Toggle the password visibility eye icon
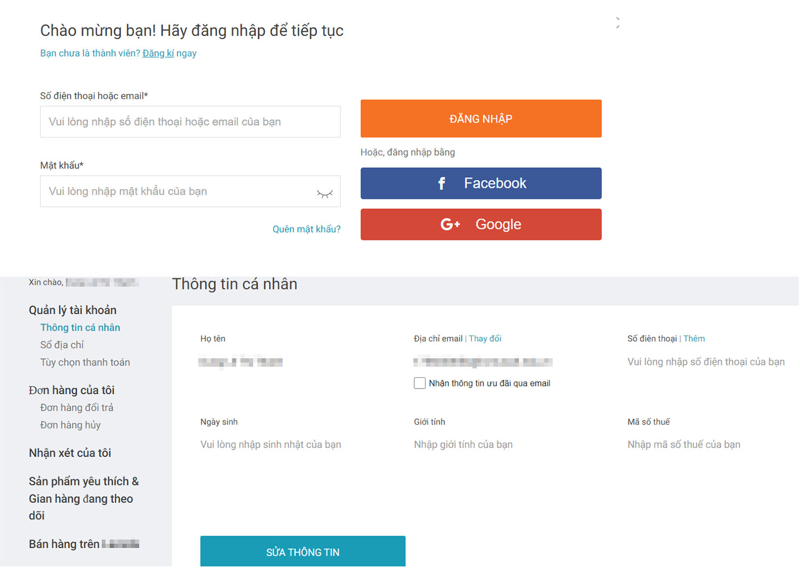This screenshot has width=800, height=568. 325,194
